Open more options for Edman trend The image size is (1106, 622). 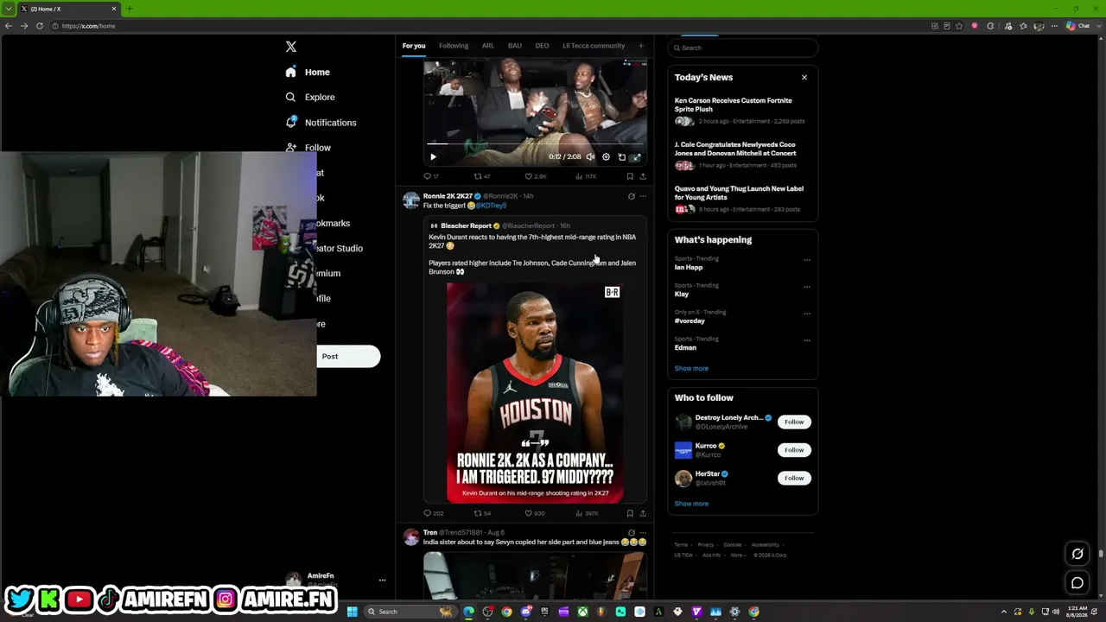[807, 340]
